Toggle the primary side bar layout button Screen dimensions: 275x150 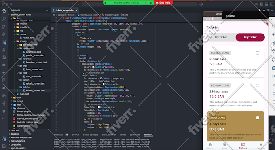tap(262, 4)
